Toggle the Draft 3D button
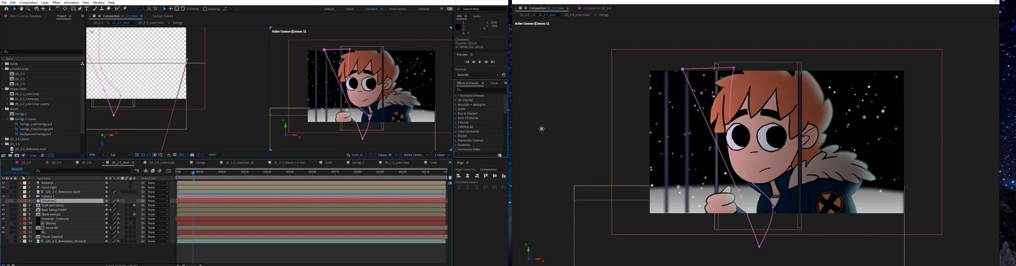Screen dimensions: 1016x266 click(355, 155)
